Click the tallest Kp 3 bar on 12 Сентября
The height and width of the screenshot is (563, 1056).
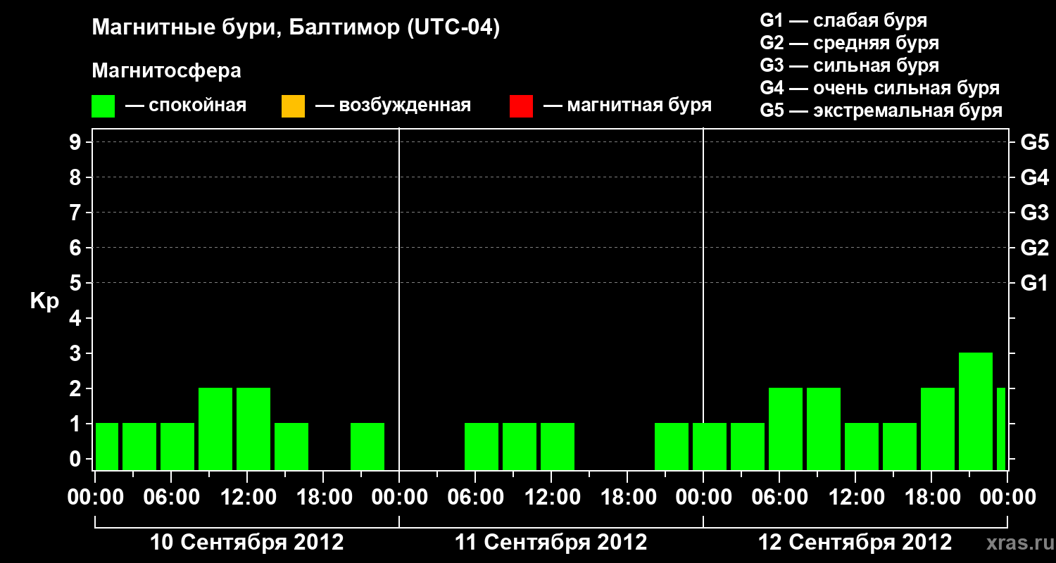(x=976, y=411)
